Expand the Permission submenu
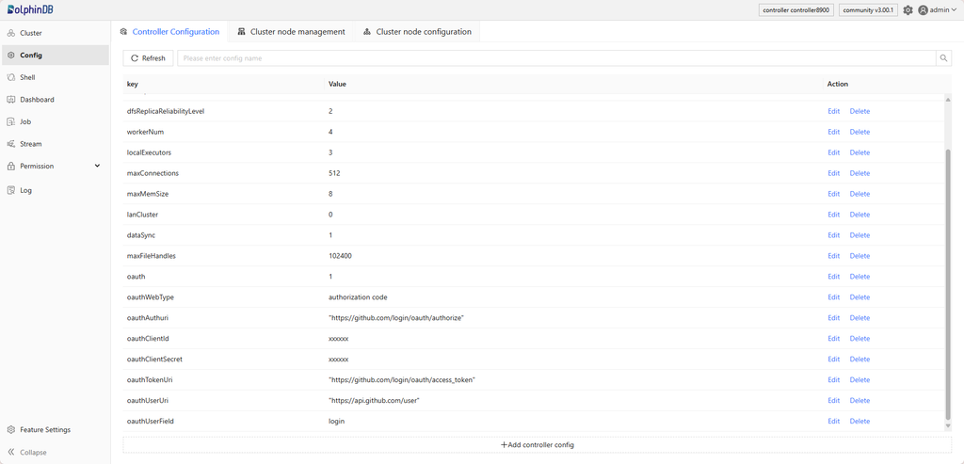The width and height of the screenshot is (964, 464). click(x=97, y=167)
